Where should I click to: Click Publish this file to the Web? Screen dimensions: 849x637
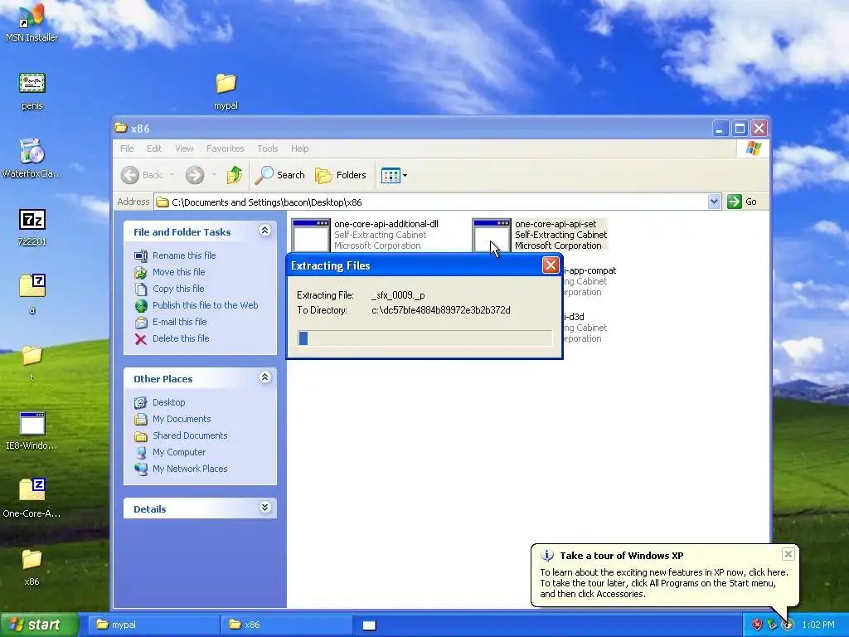point(196,305)
